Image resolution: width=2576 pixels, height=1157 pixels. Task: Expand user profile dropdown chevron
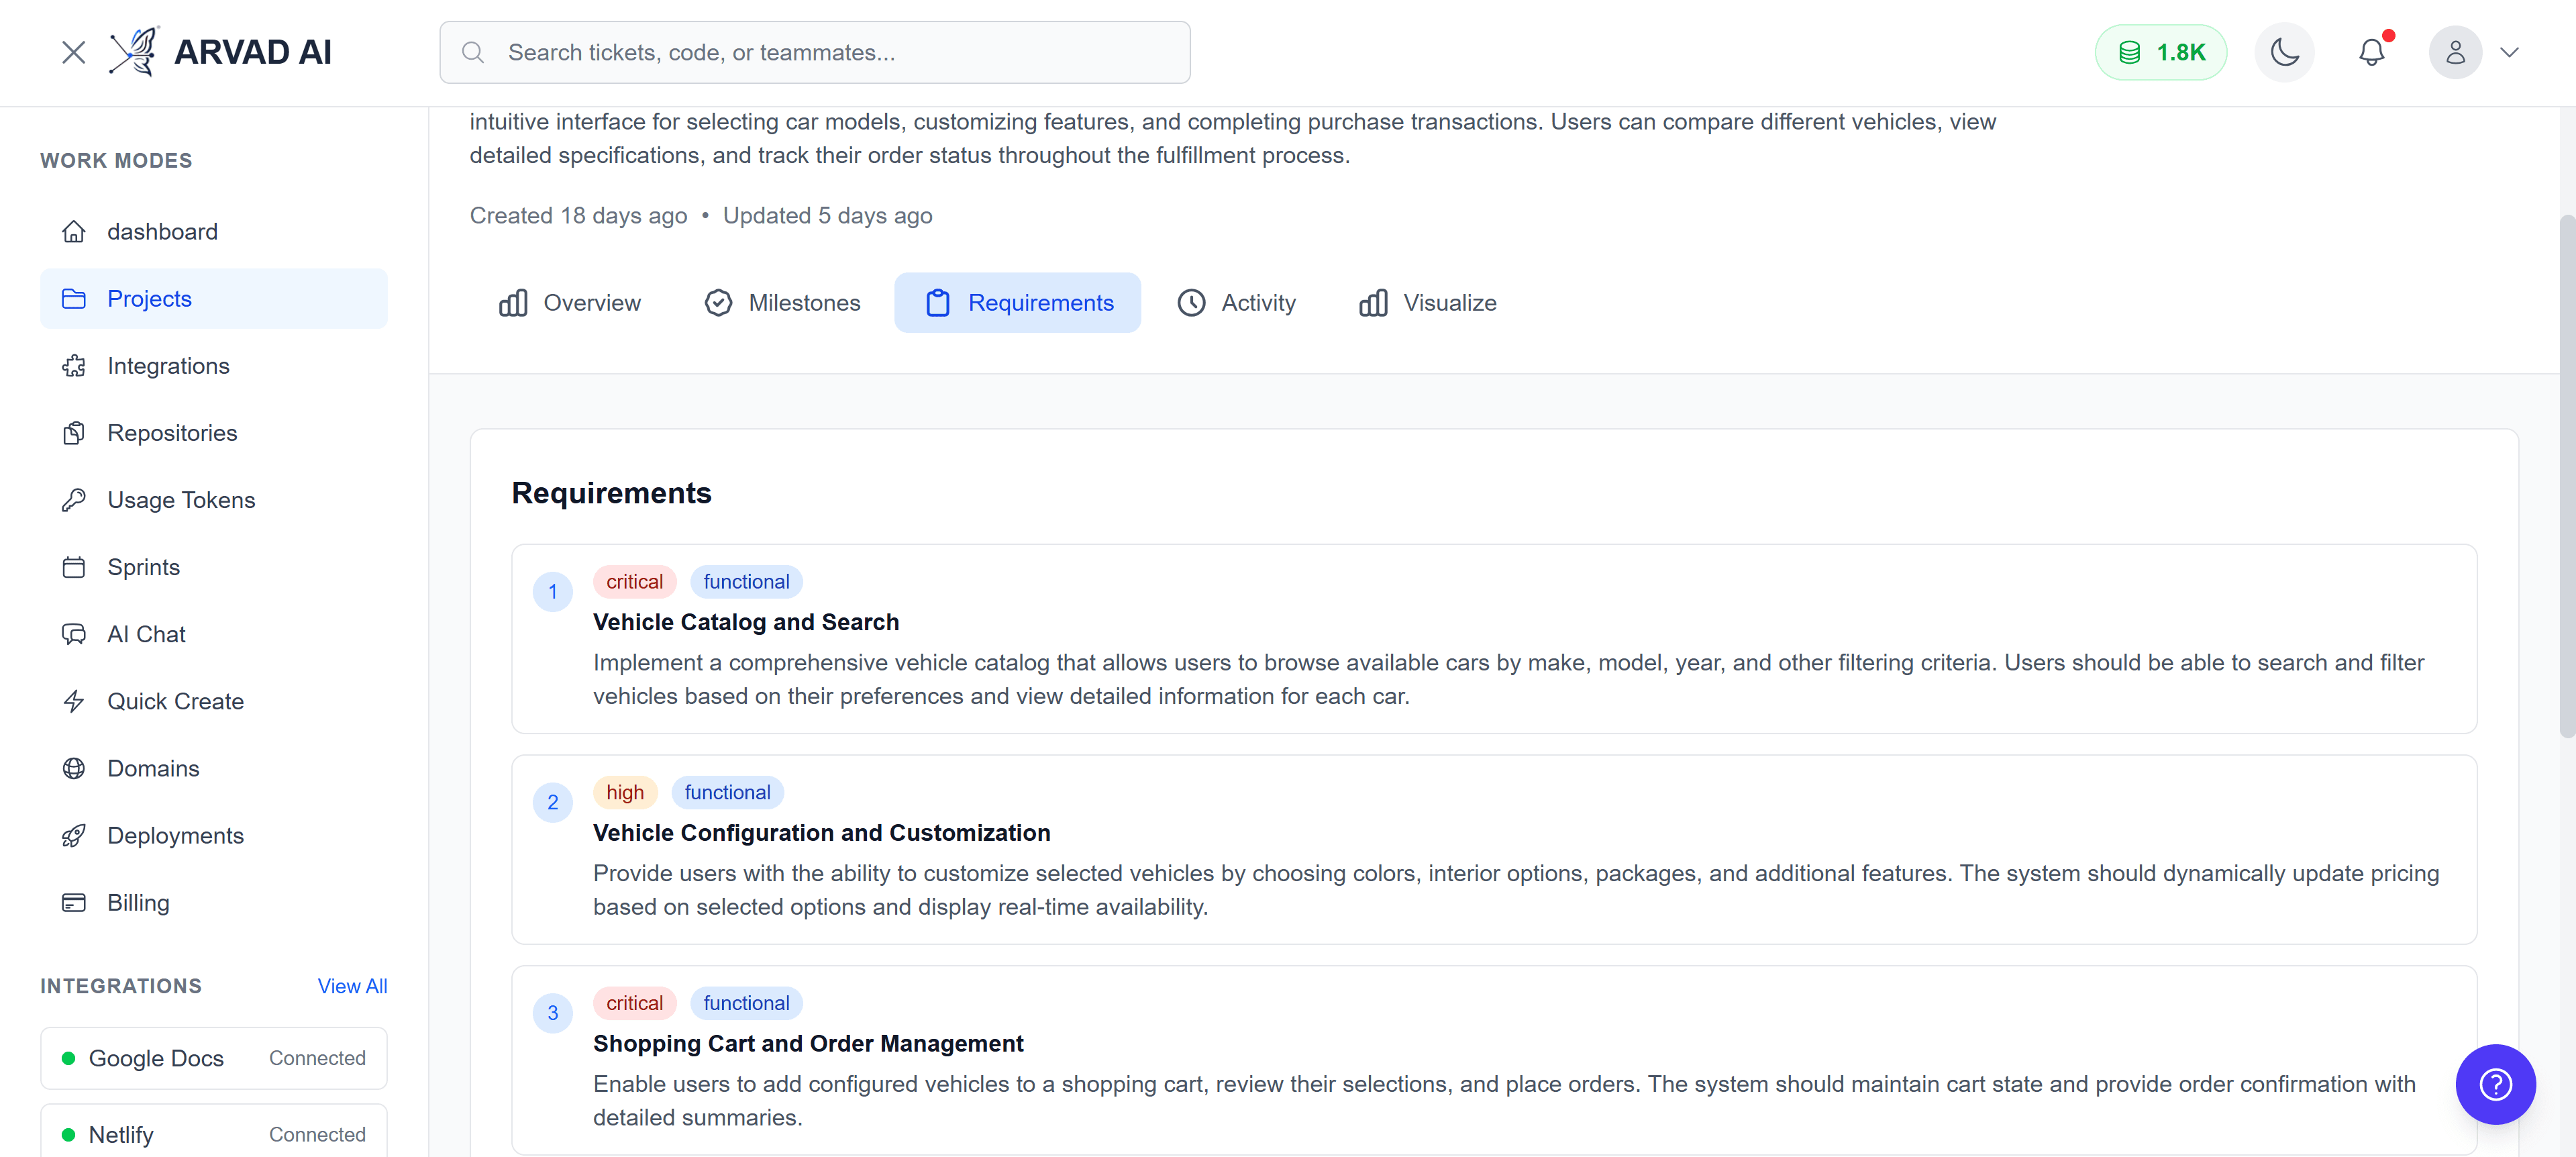point(2509,52)
